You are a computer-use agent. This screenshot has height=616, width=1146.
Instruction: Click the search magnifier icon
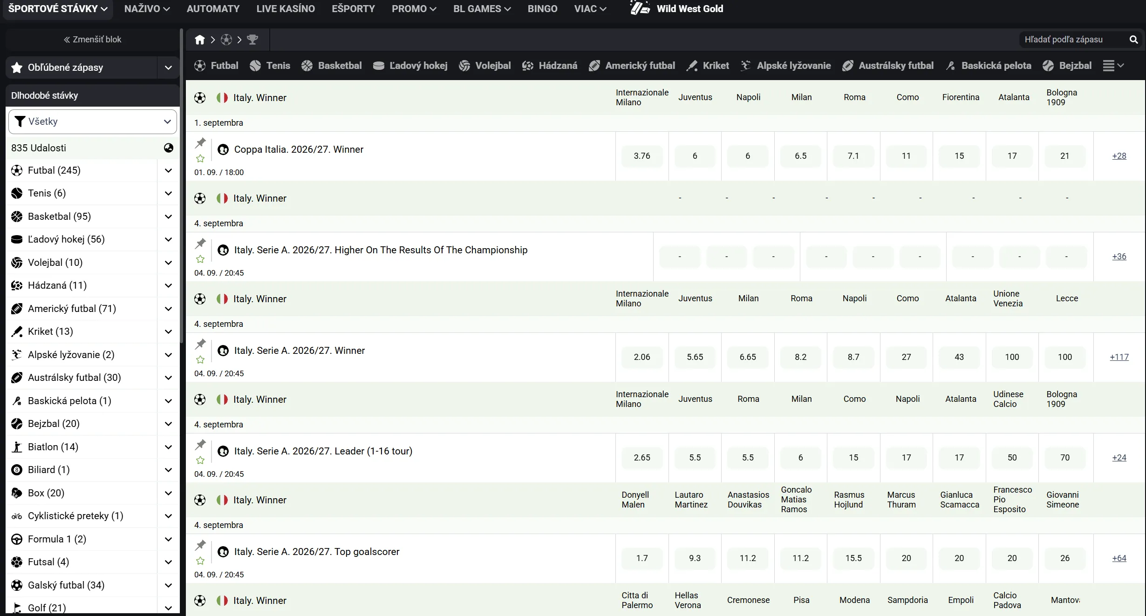click(x=1134, y=40)
